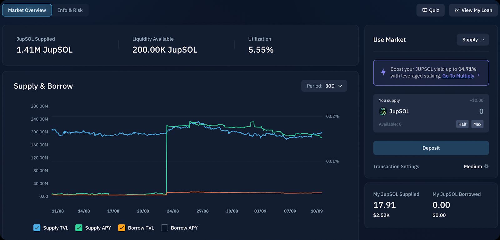Enable the Borrow APY checkbox
500x240 pixels.
[164, 228]
